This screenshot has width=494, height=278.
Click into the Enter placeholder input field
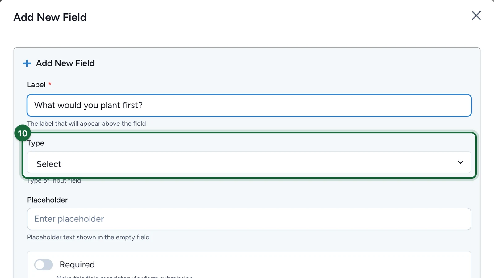(x=249, y=219)
